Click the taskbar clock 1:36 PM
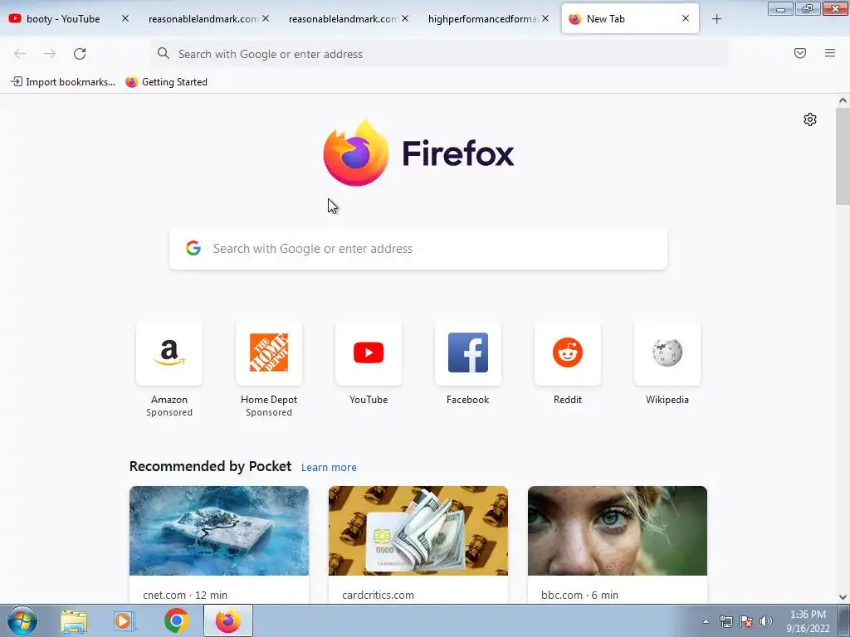 [x=808, y=615]
